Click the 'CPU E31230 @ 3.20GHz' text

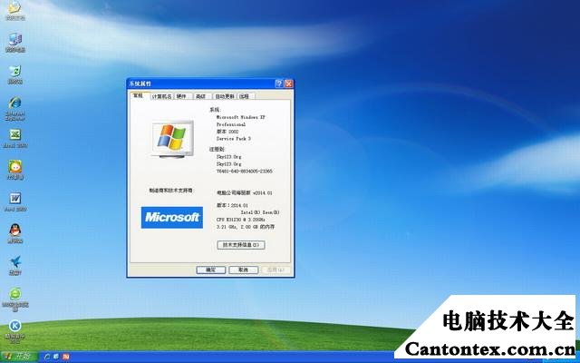click(240, 220)
